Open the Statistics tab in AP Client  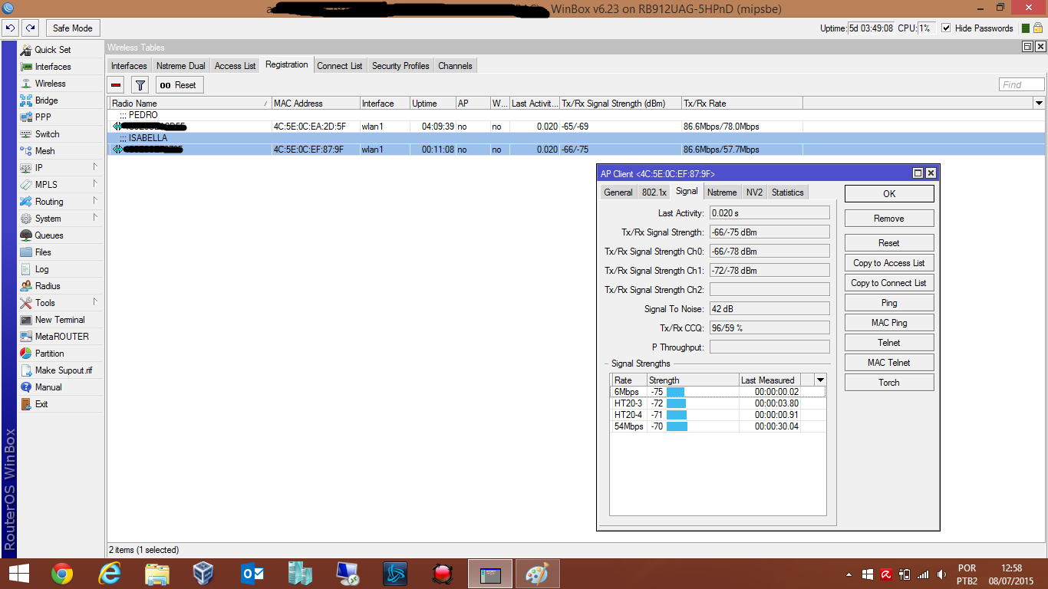tap(788, 192)
